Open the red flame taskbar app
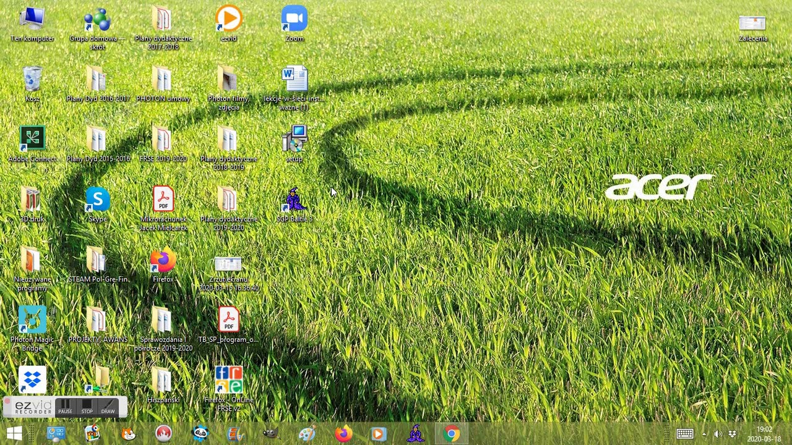 (163, 434)
